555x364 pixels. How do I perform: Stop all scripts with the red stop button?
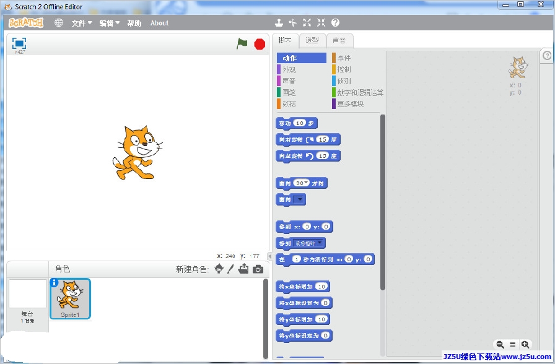260,44
